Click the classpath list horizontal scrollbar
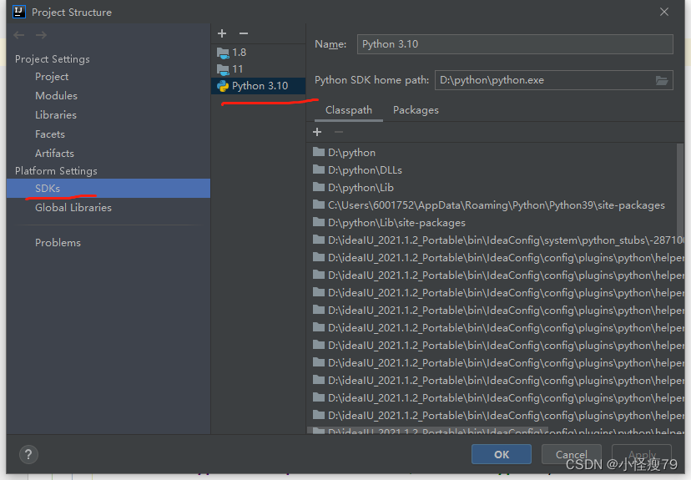The height and width of the screenshot is (480, 691). point(427,429)
